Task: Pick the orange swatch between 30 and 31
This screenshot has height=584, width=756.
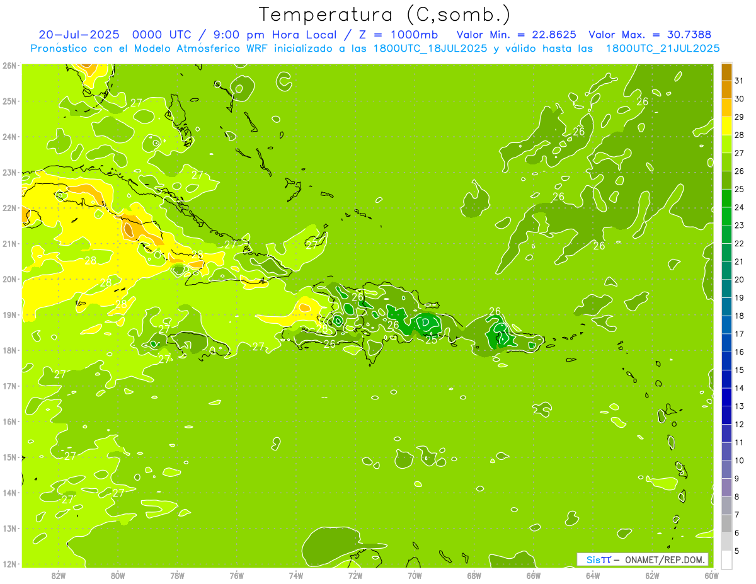Action: pos(726,89)
